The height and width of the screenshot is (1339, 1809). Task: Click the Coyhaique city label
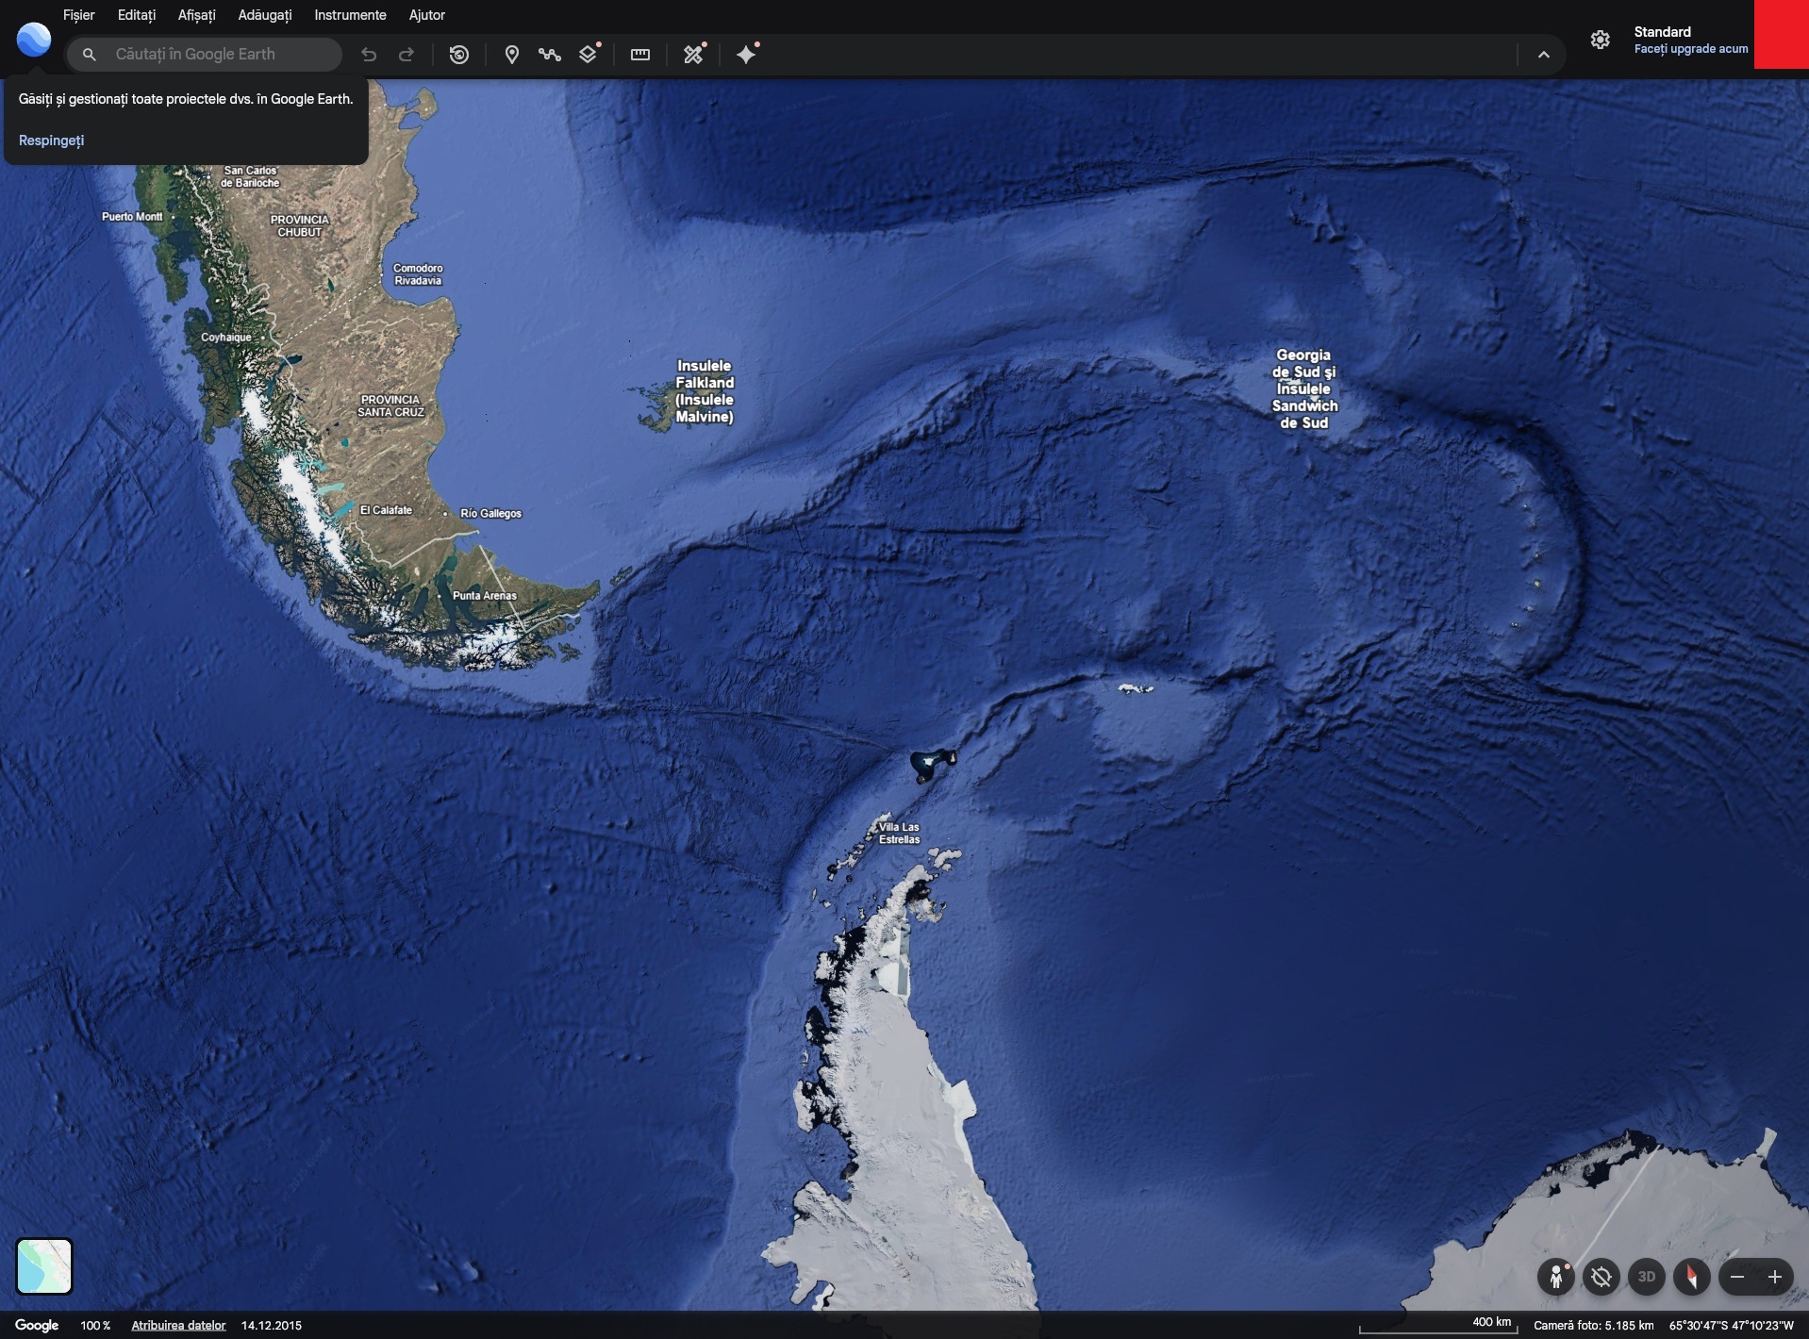[226, 338]
